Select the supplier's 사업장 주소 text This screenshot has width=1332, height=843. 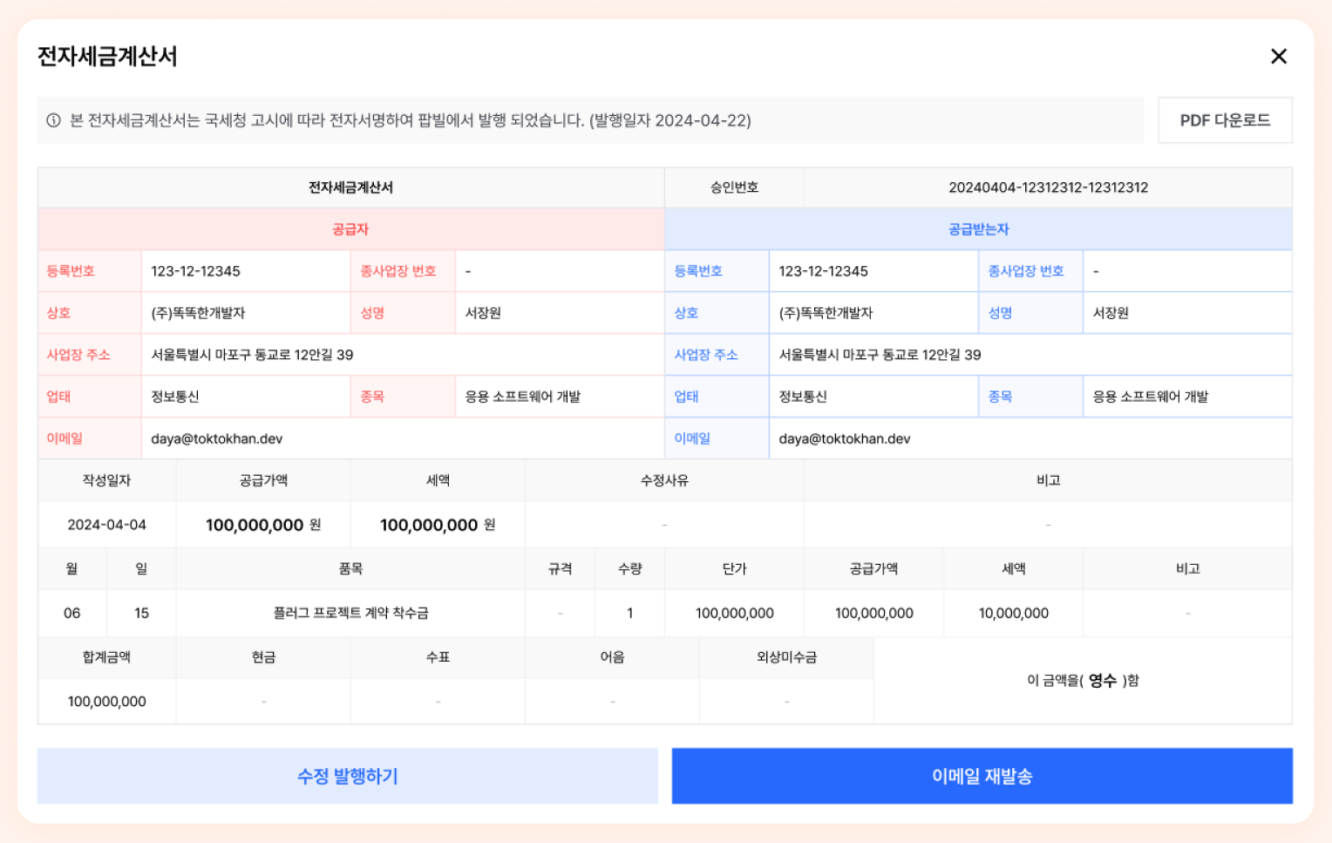pos(252,355)
